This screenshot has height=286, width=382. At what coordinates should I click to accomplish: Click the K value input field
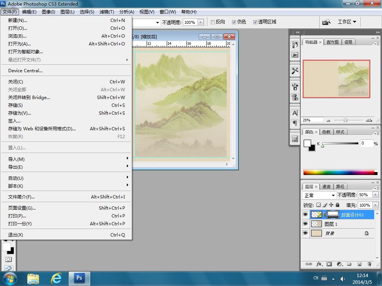pyautogui.click(x=367, y=143)
